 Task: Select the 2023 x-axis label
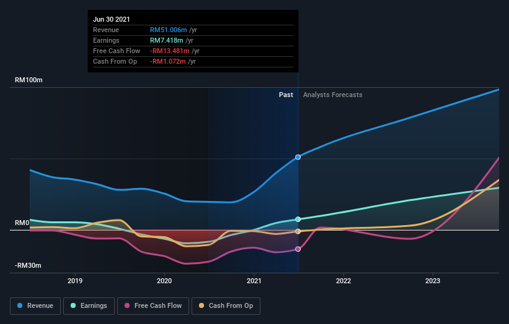point(433,281)
